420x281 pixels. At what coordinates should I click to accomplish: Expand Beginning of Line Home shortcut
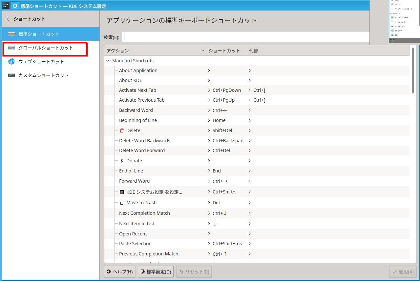coord(209,120)
